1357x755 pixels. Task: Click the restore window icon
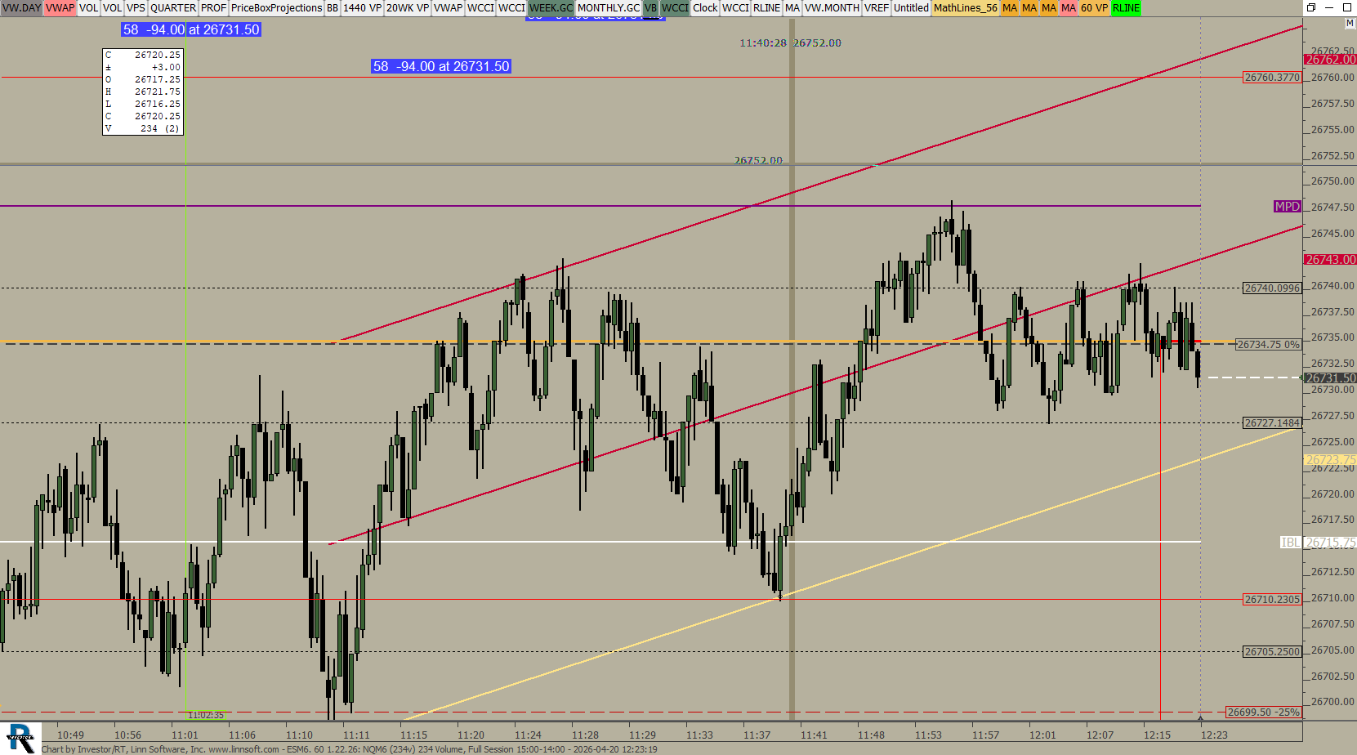pyautogui.click(x=1311, y=7)
